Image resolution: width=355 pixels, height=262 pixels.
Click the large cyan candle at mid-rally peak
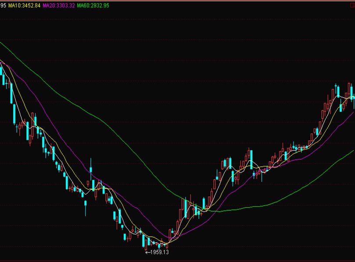251,159
